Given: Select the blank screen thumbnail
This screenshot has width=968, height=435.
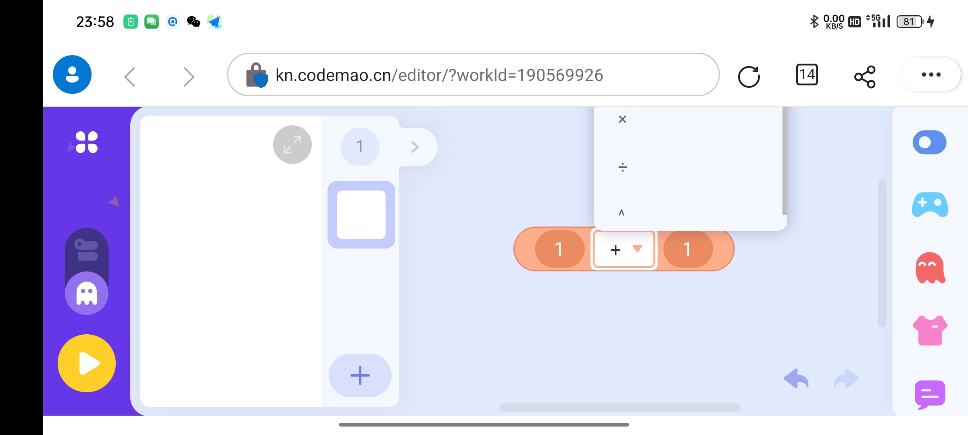Looking at the screenshot, I should pyautogui.click(x=361, y=215).
